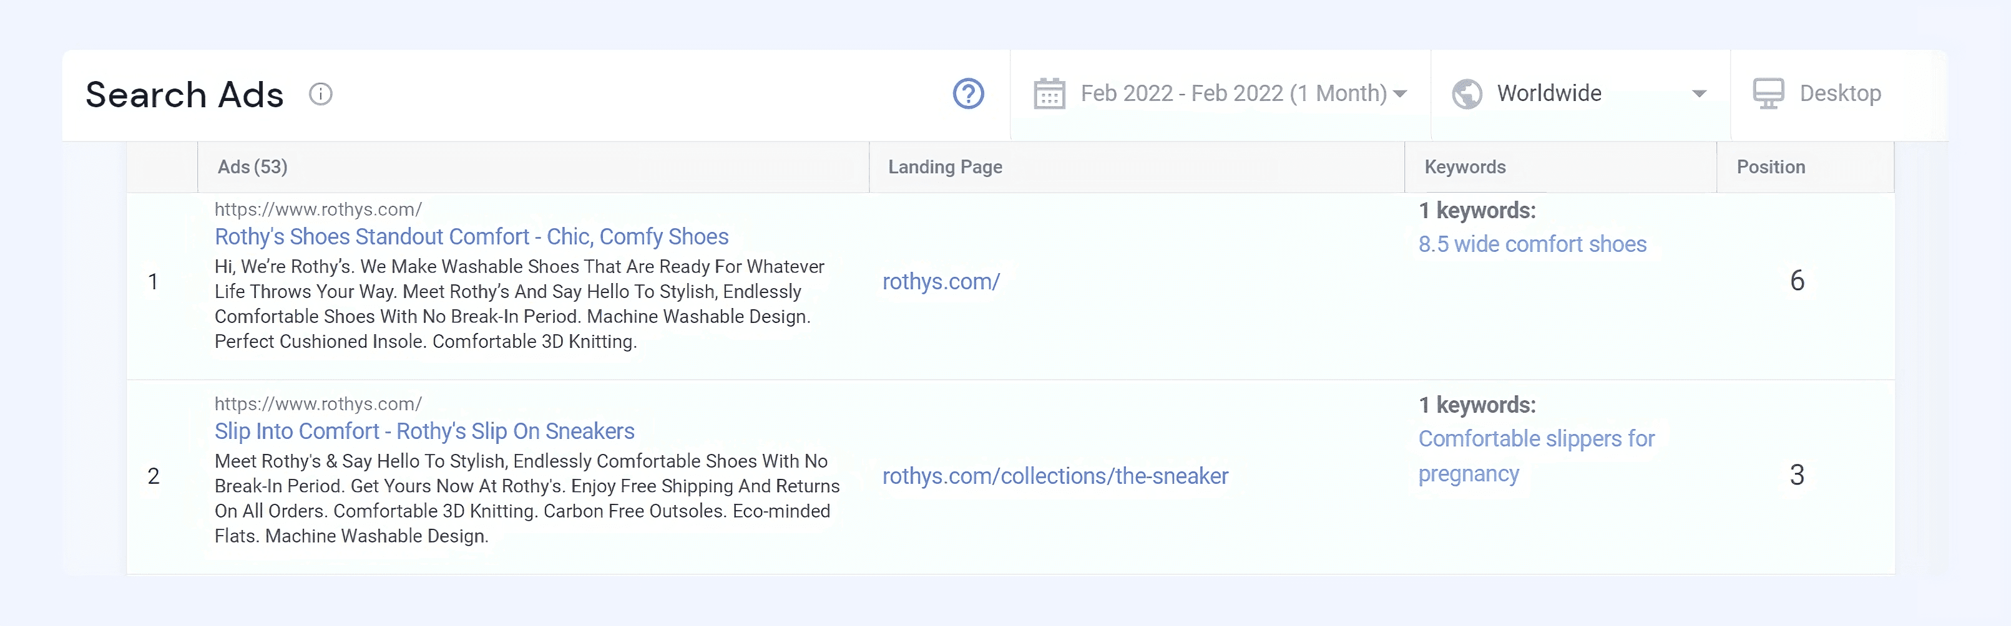This screenshot has width=2011, height=626.
Task: Click the first ad's https://www.rothys.com/ URL text
Action: point(318,209)
